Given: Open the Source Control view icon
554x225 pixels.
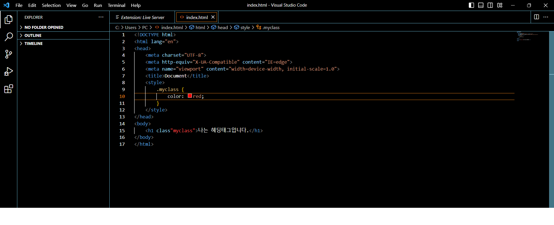Looking at the screenshot, I should click(x=9, y=54).
